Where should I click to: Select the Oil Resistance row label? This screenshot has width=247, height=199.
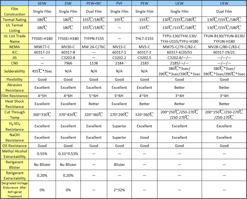[14, 145]
